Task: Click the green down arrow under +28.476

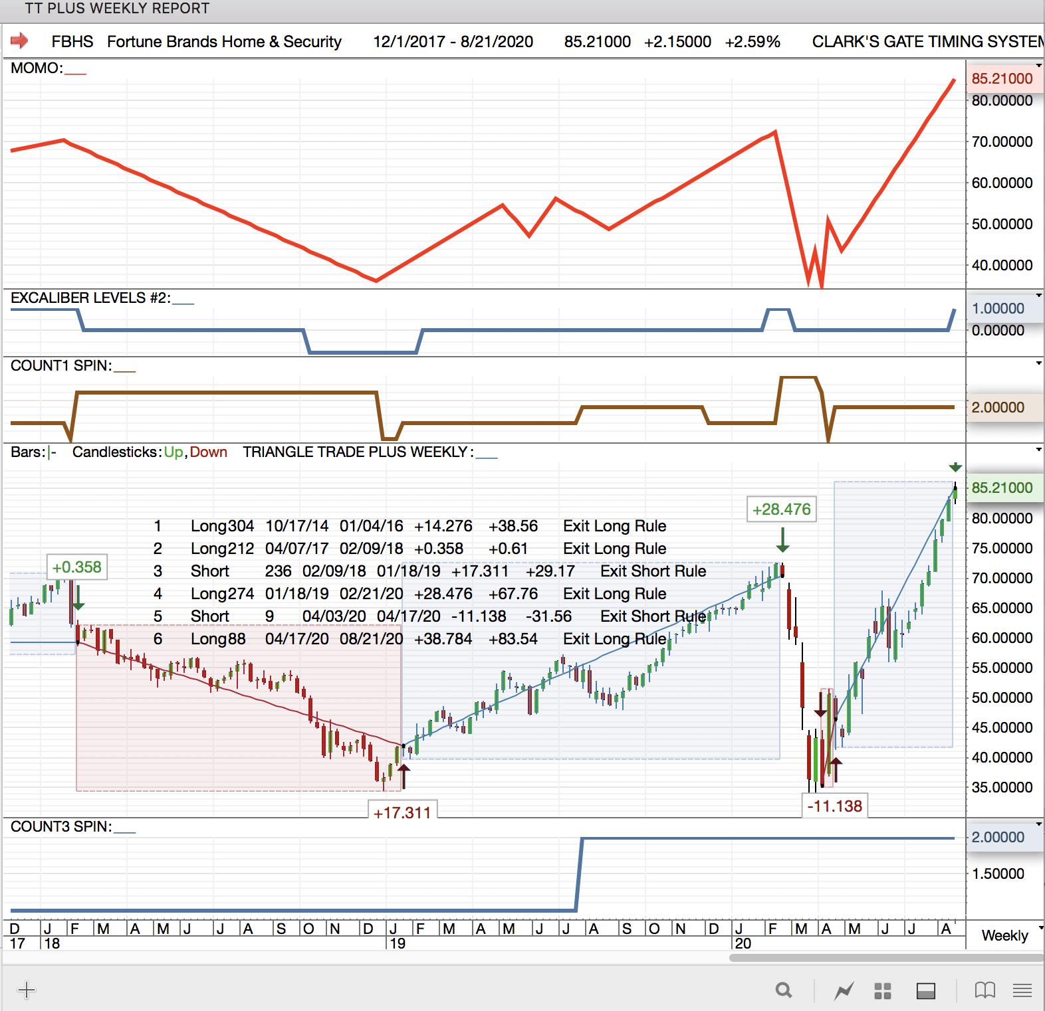Action: 783,540
